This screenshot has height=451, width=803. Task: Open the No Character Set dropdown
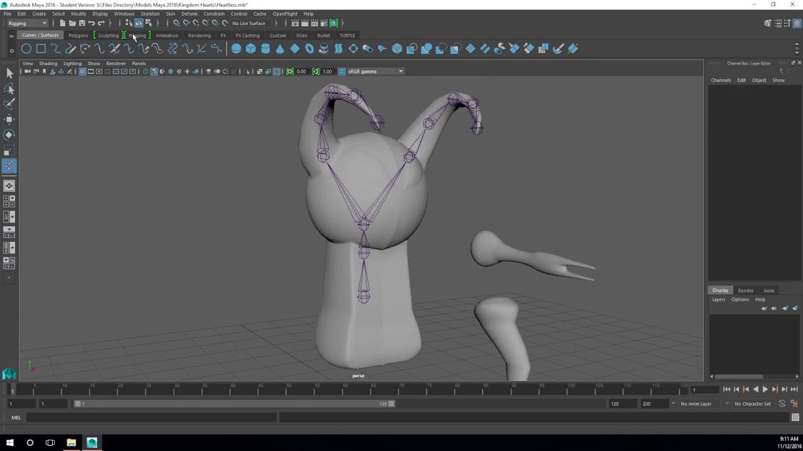(753, 404)
